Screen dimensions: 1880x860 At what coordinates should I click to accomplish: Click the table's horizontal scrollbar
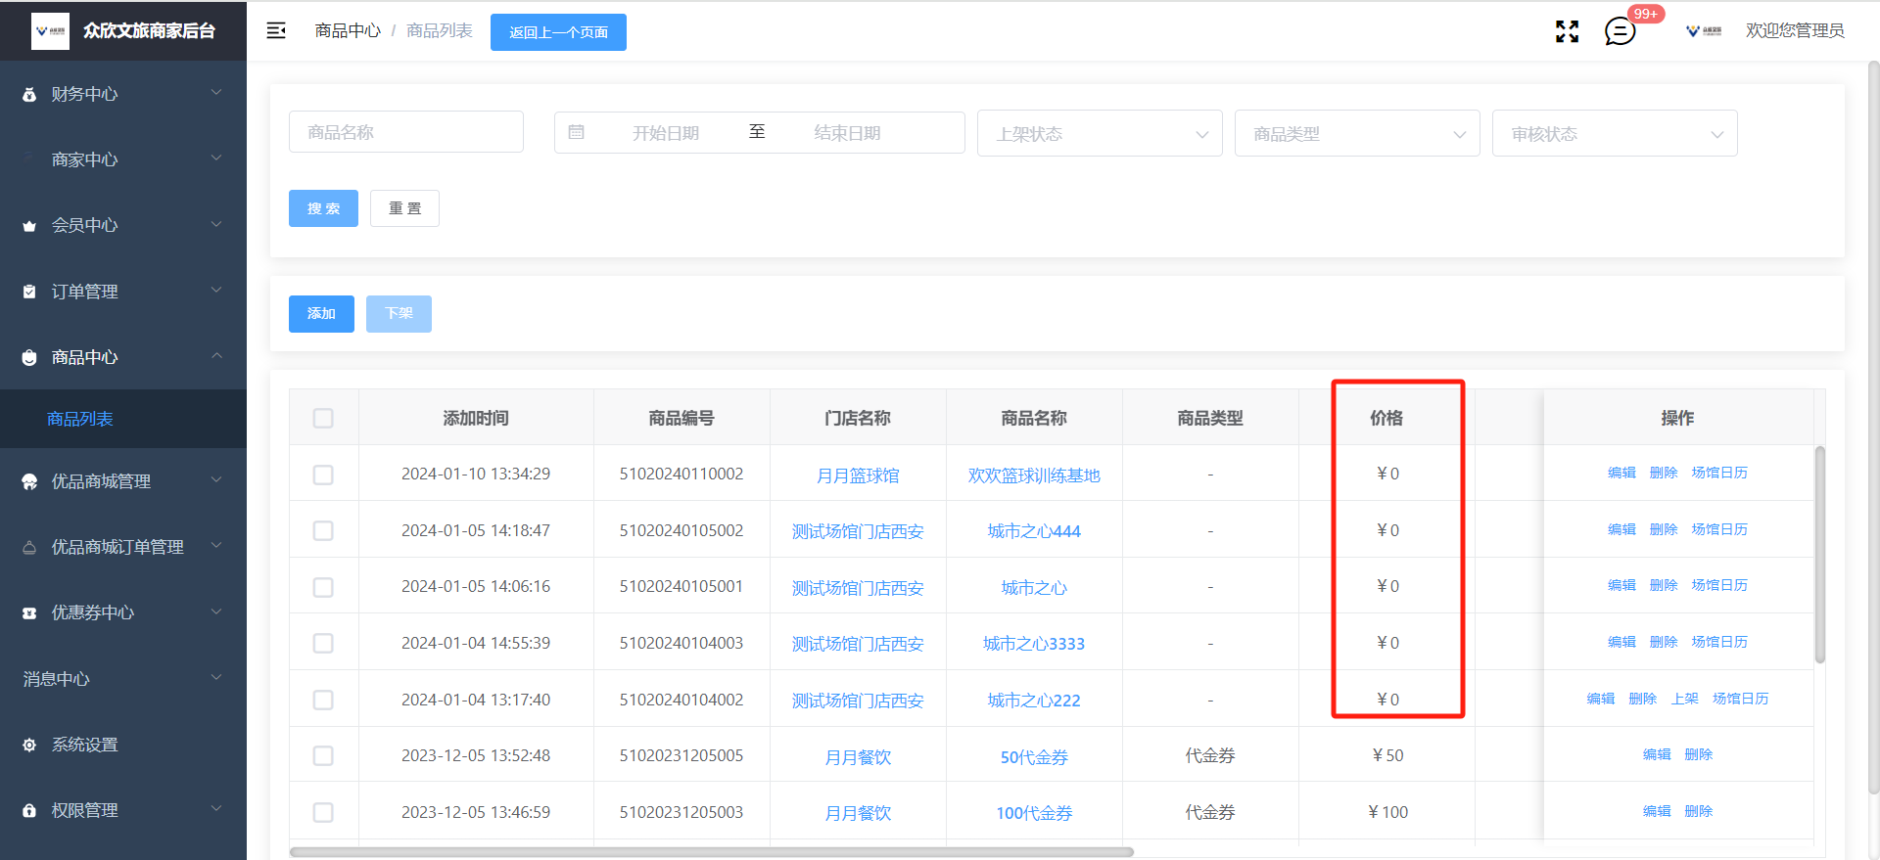click(712, 852)
